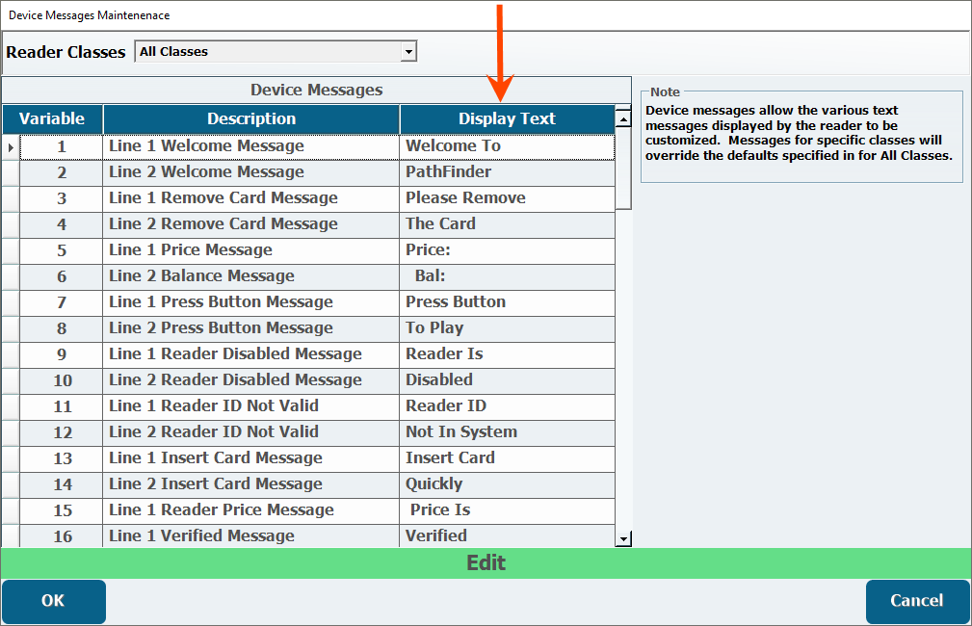Viewport: 972px width, 626px height.
Task: Select 'Line 1 Price Message' description
Action: click(191, 249)
